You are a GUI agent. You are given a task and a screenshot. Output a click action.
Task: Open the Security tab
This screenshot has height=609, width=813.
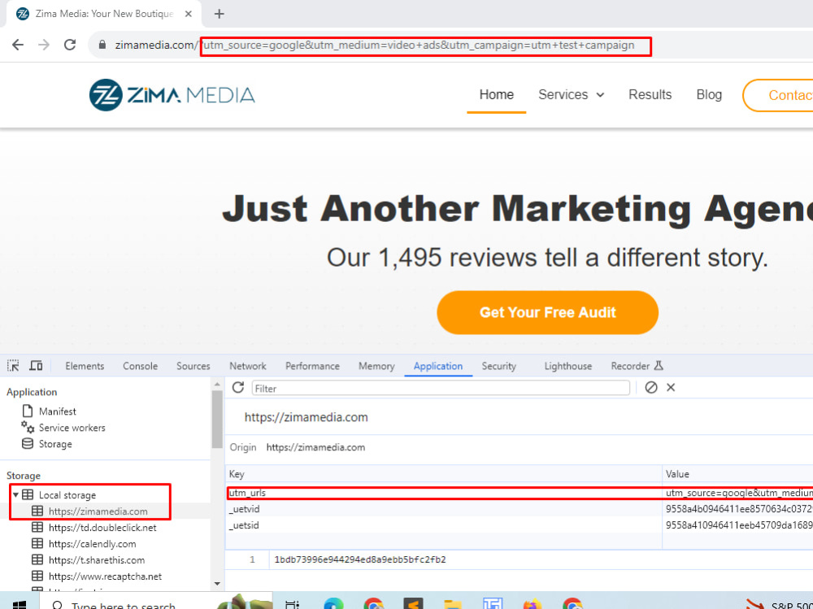click(499, 366)
